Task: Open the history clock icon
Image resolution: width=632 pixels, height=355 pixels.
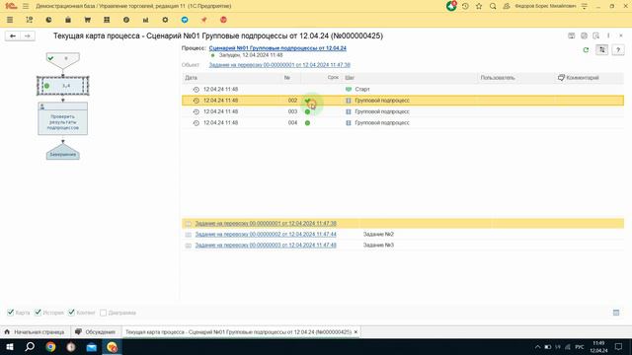Action: (465, 6)
